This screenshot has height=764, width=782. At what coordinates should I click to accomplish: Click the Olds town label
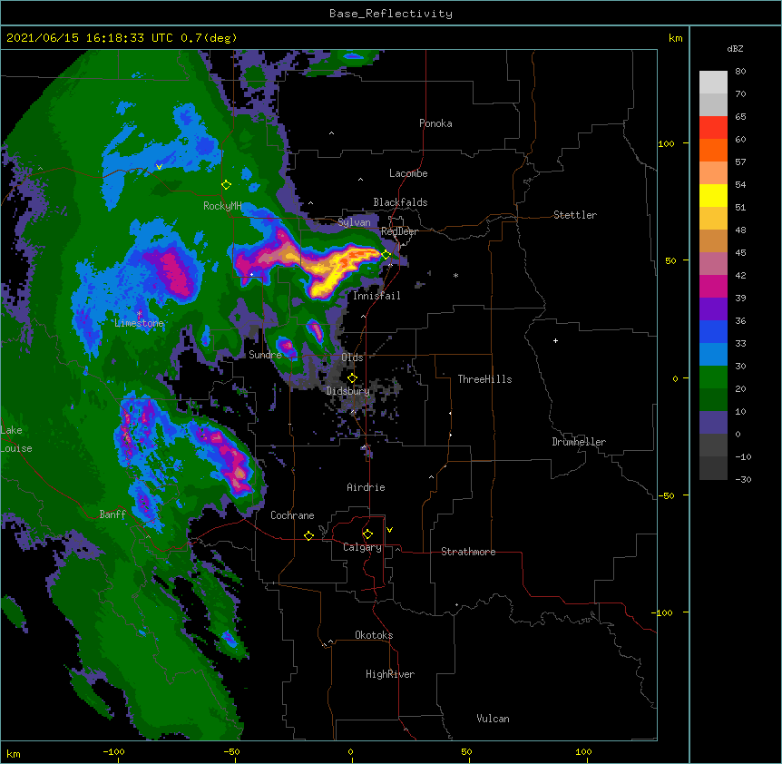[352, 358]
